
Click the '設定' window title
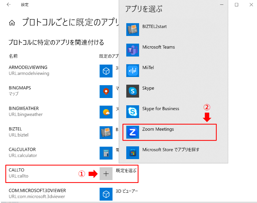(x=25, y=5)
